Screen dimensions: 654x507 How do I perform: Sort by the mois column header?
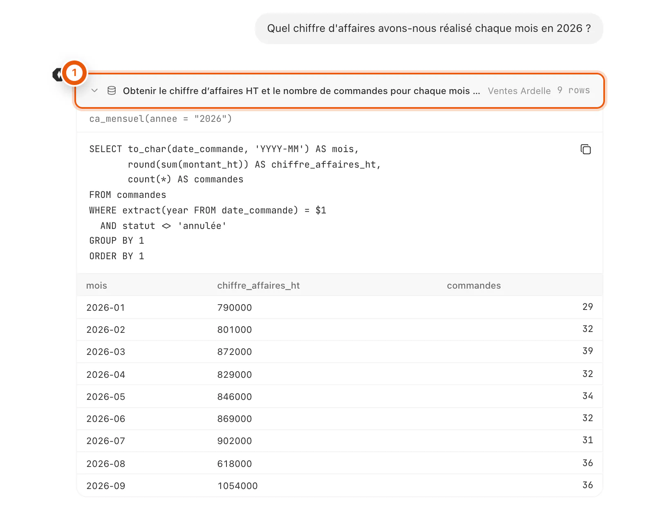96,285
